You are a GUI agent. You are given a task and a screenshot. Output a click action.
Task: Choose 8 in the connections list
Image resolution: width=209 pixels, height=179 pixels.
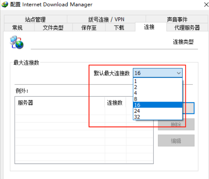click(x=158, y=99)
